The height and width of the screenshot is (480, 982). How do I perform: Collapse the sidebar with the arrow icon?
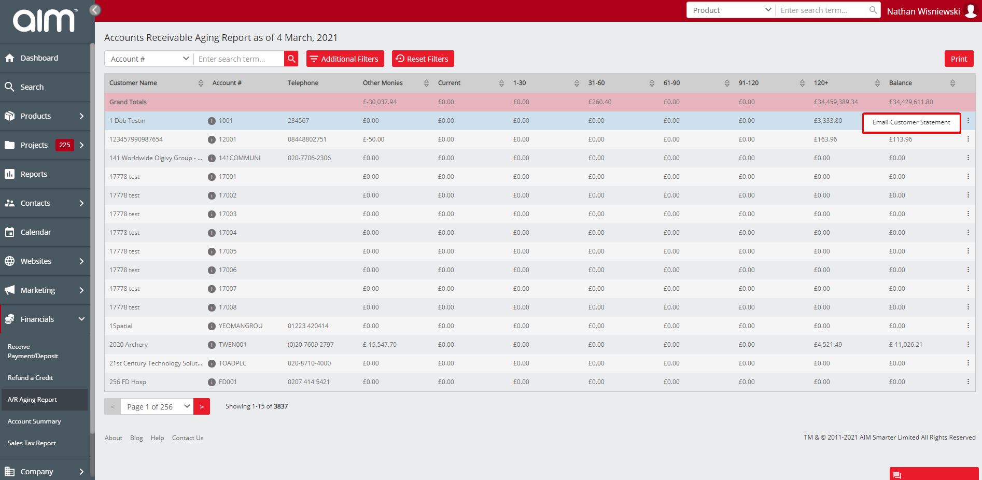pyautogui.click(x=95, y=10)
